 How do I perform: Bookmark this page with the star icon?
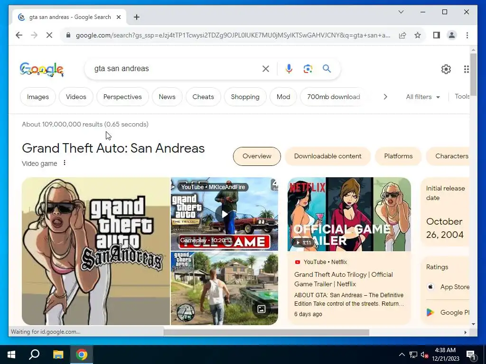(418, 35)
